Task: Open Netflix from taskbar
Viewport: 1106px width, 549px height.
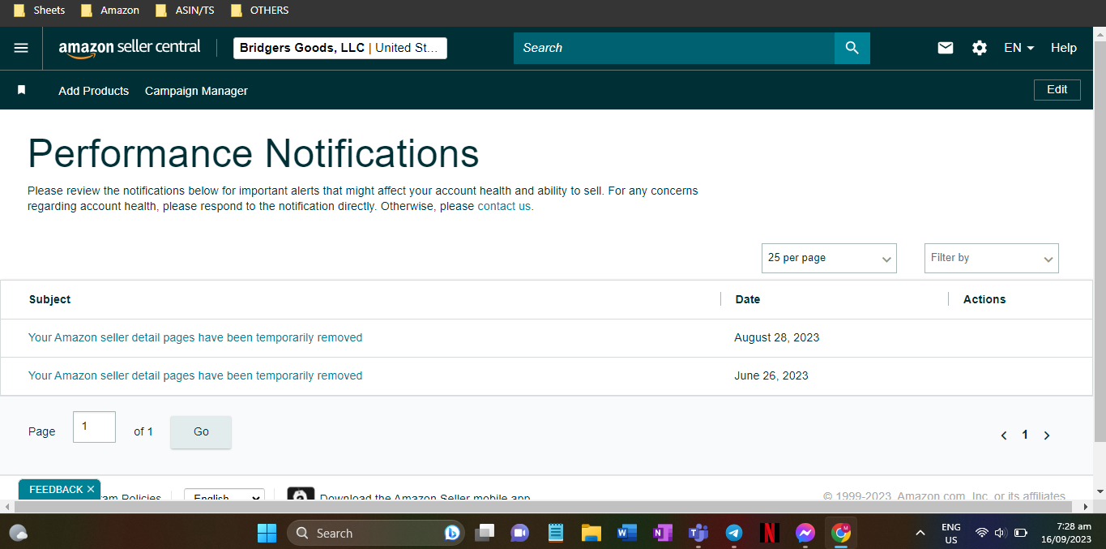Action: pos(770,533)
